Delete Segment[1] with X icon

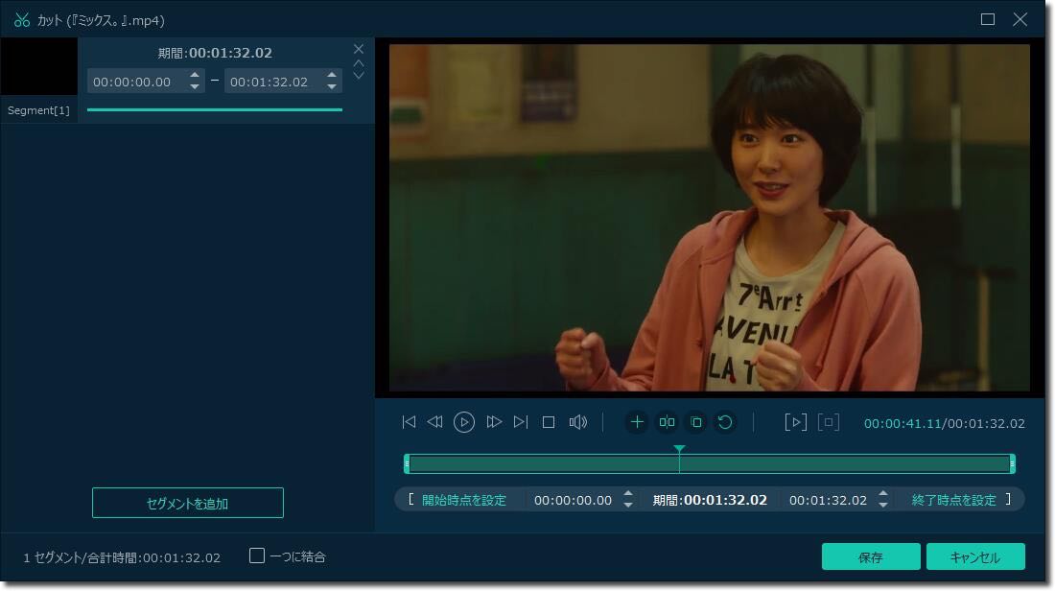point(359,49)
